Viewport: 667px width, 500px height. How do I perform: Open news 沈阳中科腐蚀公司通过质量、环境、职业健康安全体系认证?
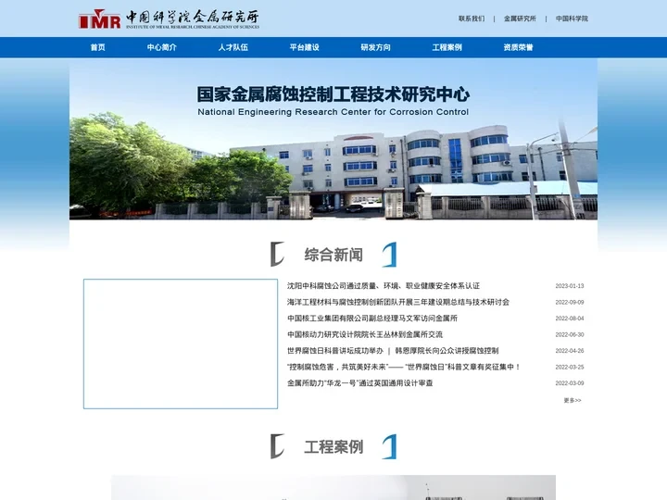[x=384, y=286]
